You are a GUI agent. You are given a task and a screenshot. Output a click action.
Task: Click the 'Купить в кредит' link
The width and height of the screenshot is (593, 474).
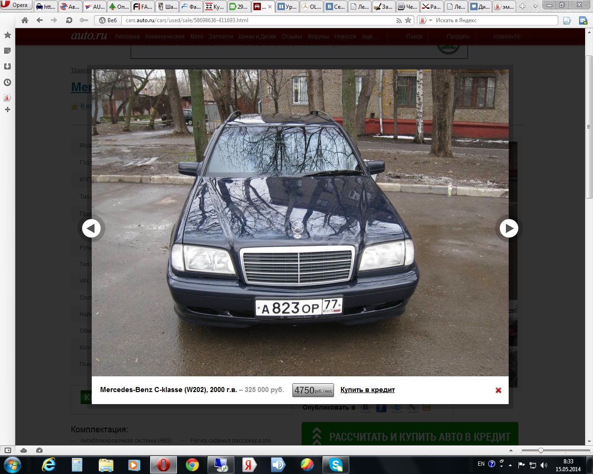tap(367, 390)
